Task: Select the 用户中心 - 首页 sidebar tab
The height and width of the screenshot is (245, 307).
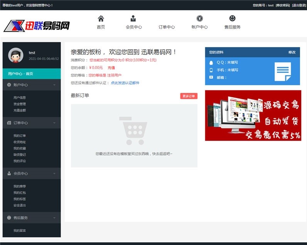Action: click(x=32, y=74)
